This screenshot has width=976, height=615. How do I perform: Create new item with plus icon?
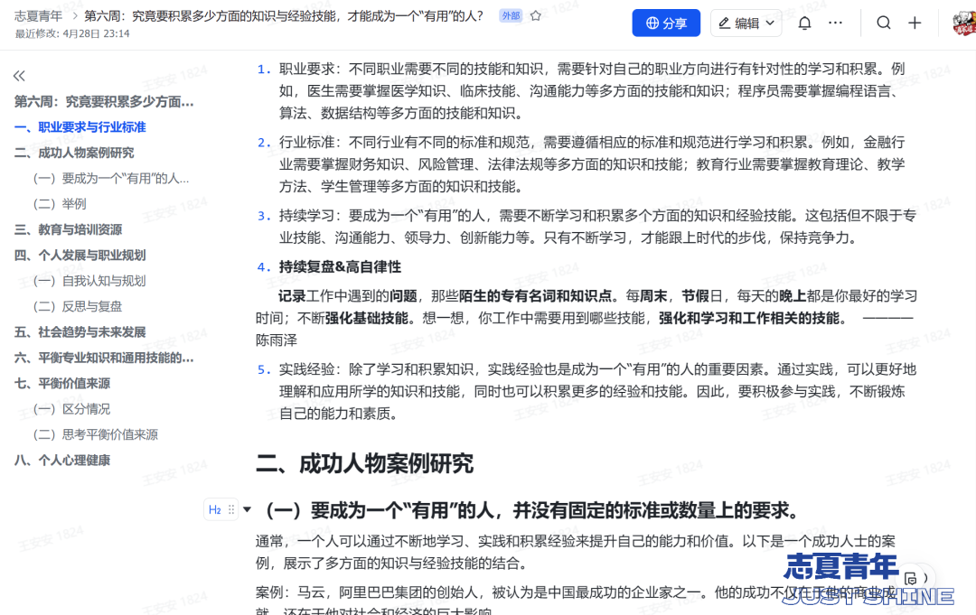[915, 23]
